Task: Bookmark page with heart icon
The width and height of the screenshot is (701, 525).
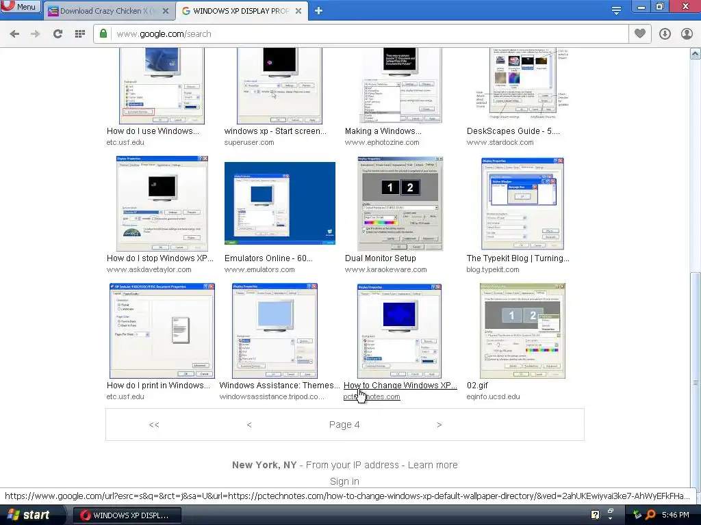Action: [x=640, y=33]
